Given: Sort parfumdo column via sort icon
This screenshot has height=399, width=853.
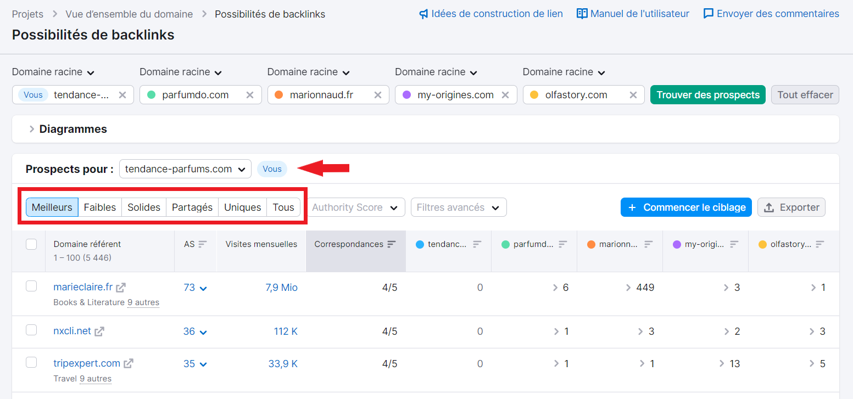Looking at the screenshot, I should click(563, 244).
